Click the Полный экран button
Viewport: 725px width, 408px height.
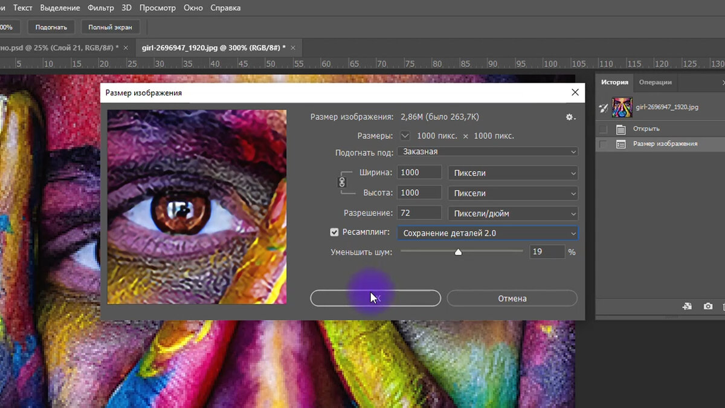point(110,27)
